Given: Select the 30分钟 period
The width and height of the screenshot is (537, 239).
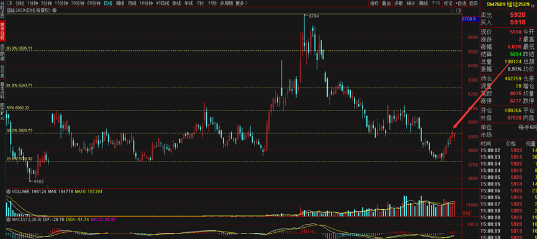Looking at the screenshot, I should click(78, 4).
